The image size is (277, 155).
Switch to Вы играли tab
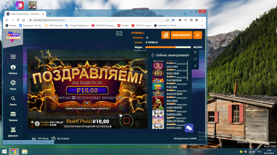60,138
